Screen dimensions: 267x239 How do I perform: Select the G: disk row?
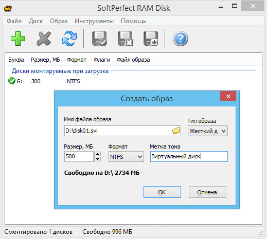pyautogui.click(x=133, y=81)
